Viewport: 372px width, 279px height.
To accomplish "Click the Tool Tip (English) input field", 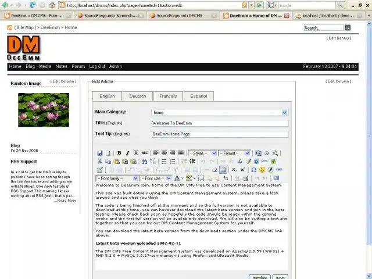I will click(220, 134).
